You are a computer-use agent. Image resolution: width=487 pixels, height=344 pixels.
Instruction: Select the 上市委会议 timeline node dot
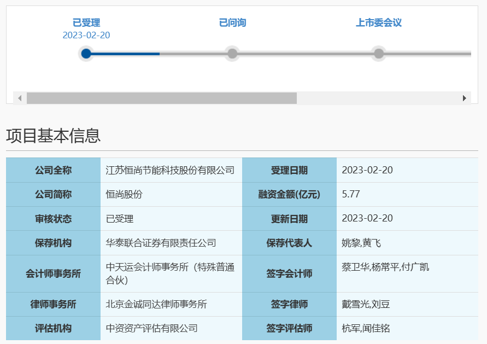[x=379, y=54]
